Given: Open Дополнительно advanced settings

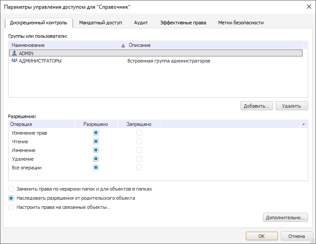Looking at the screenshot, I should point(286,218).
